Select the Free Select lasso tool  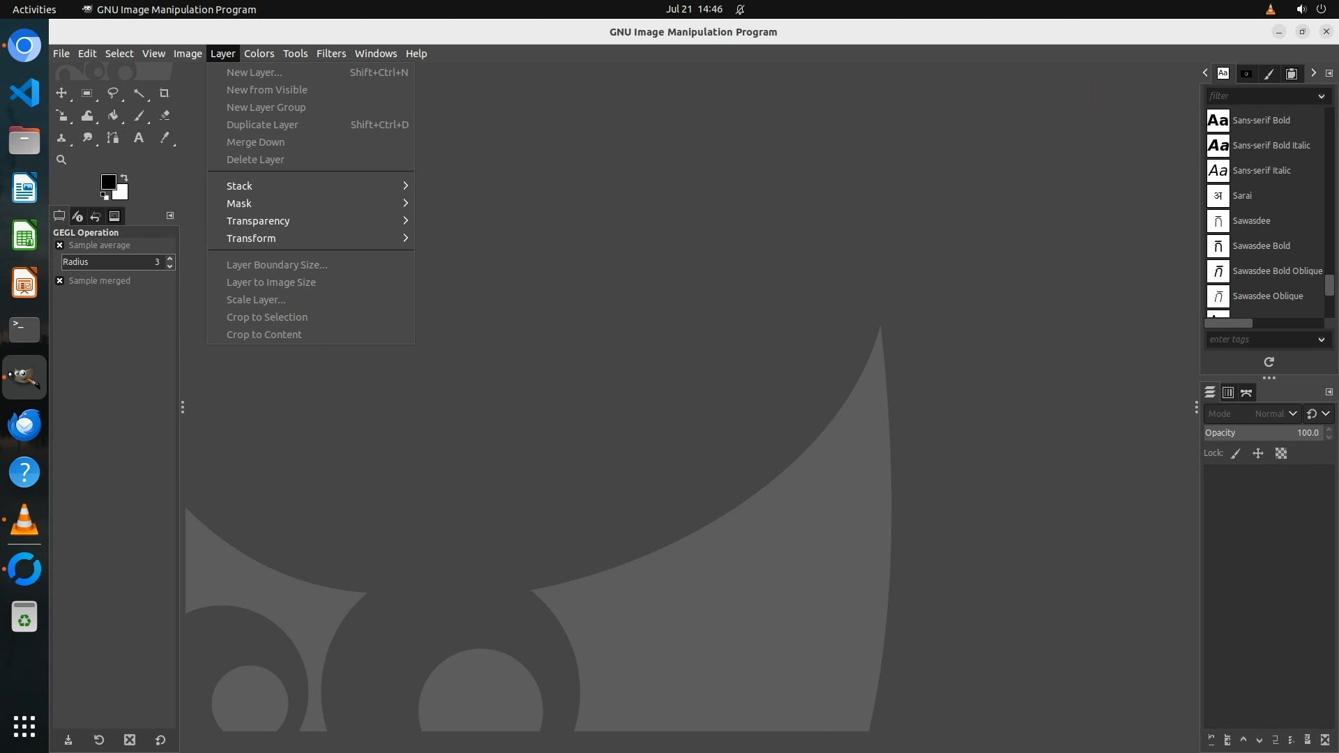(112, 93)
